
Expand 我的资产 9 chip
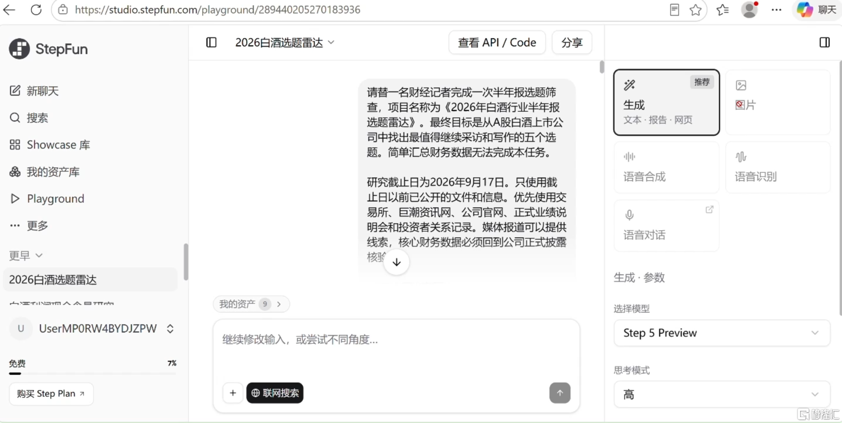point(251,304)
